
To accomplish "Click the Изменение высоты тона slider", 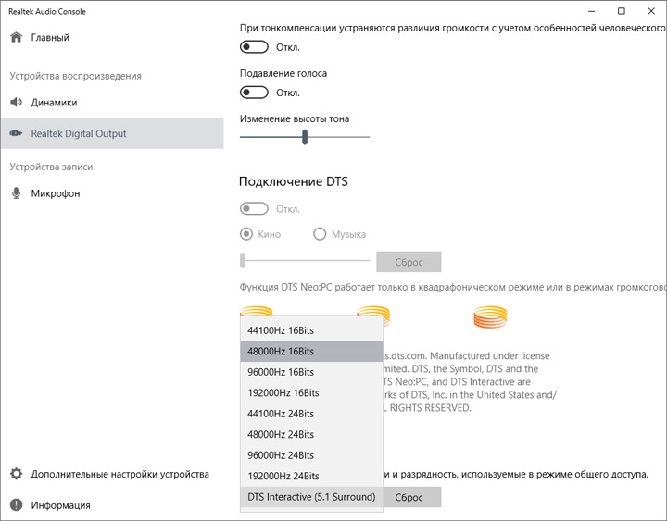I will pyautogui.click(x=305, y=137).
